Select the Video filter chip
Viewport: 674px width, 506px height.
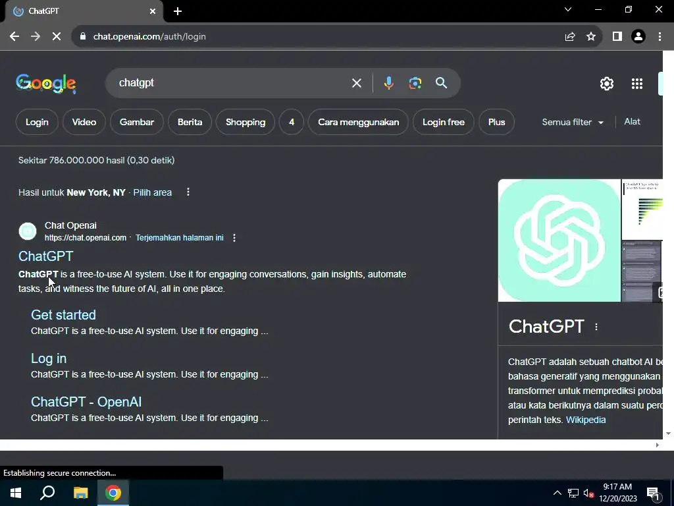pos(84,122)
